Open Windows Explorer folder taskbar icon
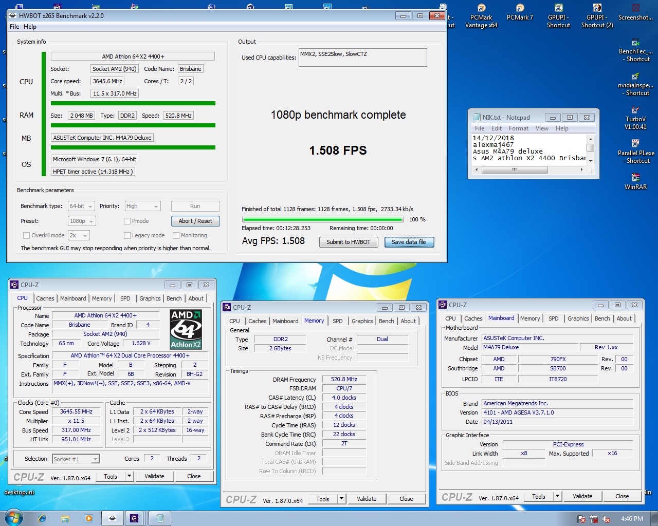 pos(65,518)
